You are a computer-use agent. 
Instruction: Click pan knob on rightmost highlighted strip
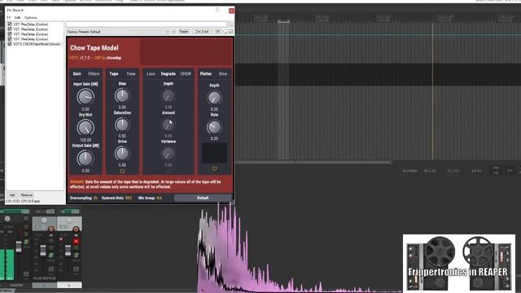69,221
